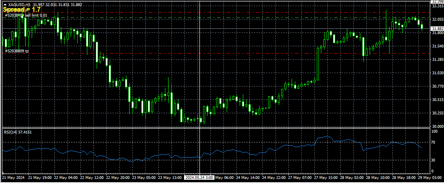
Task: Click the RSI scale value 70
Action: [x=434, y=142]
